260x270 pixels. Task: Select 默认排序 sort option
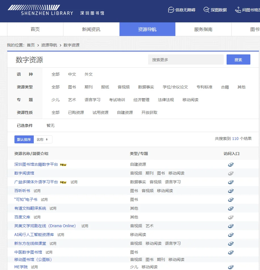[x=24, y=139]
